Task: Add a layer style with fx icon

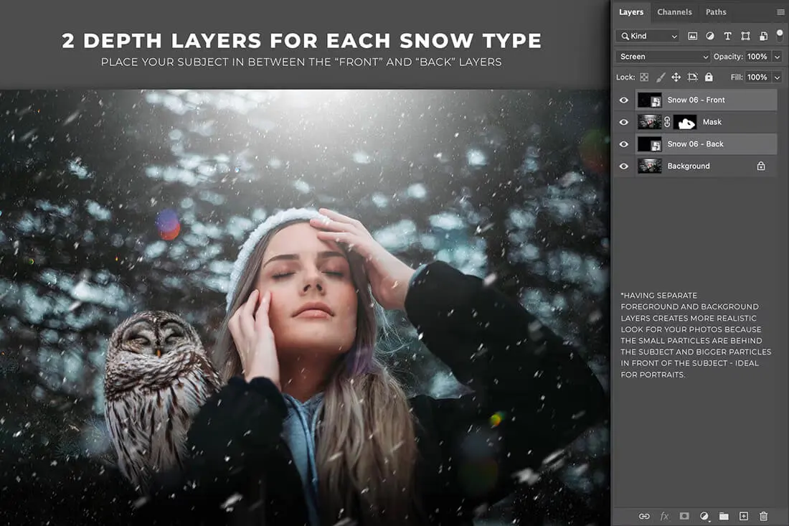Action: tap(664, 516)
